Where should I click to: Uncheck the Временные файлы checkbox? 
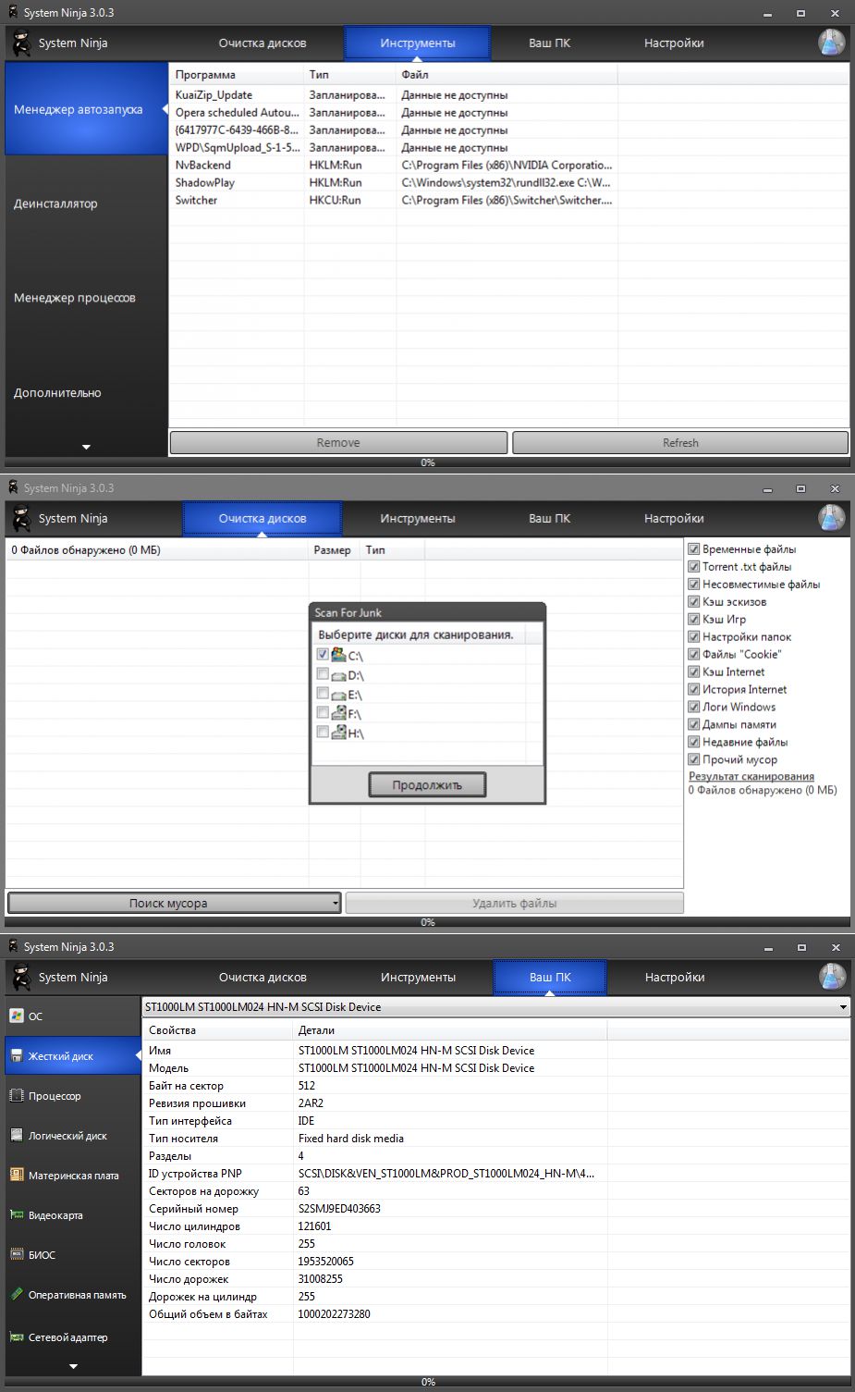[694, 549]
